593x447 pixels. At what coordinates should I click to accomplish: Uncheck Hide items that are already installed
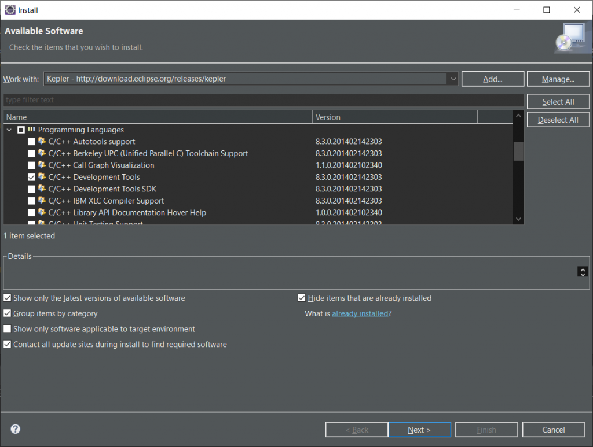point(301,298)
